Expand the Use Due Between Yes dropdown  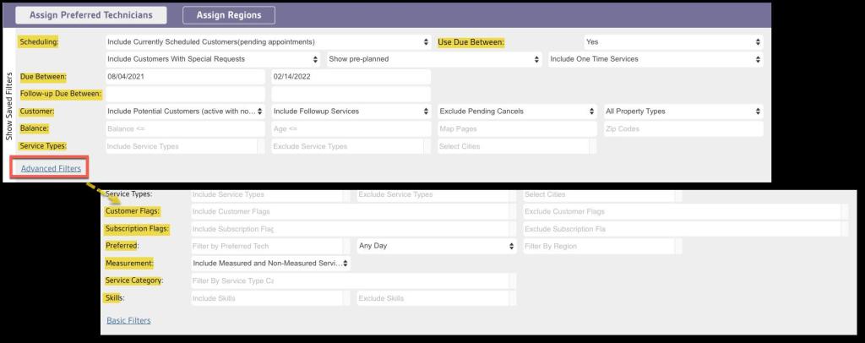[x=672, y=41]
